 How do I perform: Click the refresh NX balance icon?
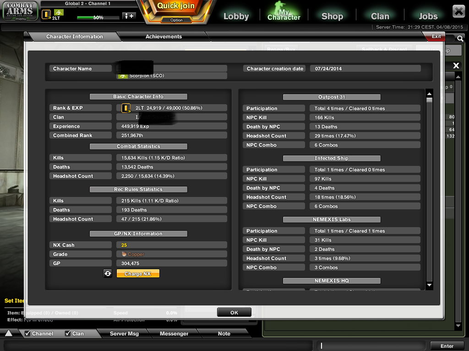coord(108,273)
